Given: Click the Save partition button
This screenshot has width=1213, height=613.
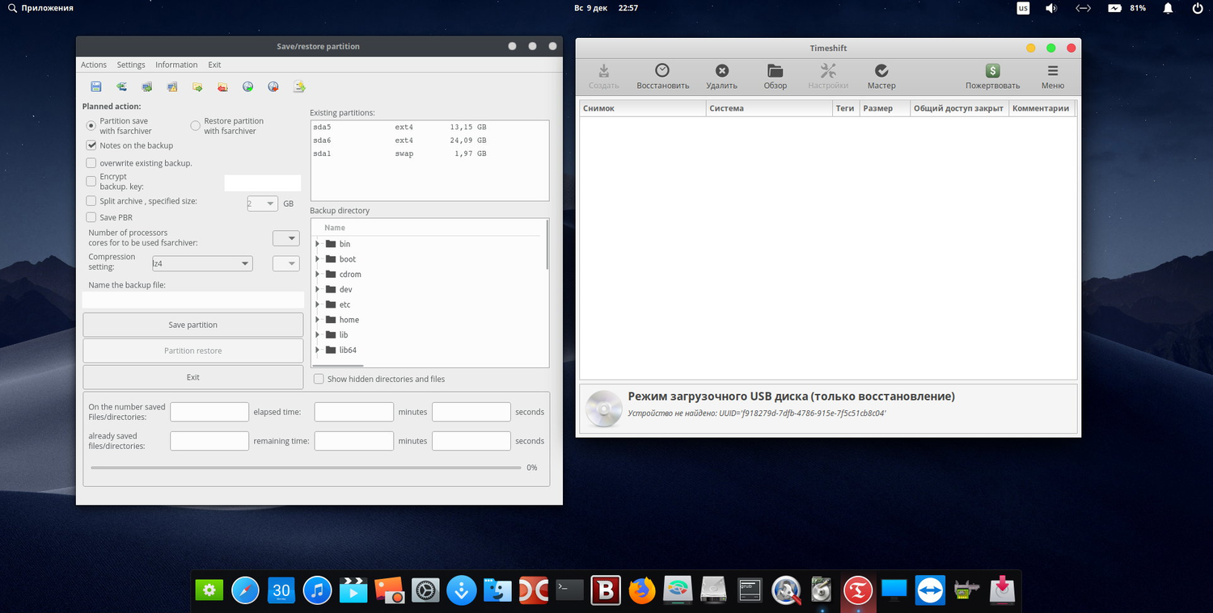Looking at the screenshot, I should 192,325.
